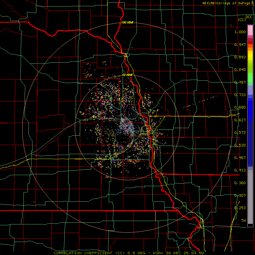Select the 0.787 scale value
255x255 pixels.
coord(240,82)
